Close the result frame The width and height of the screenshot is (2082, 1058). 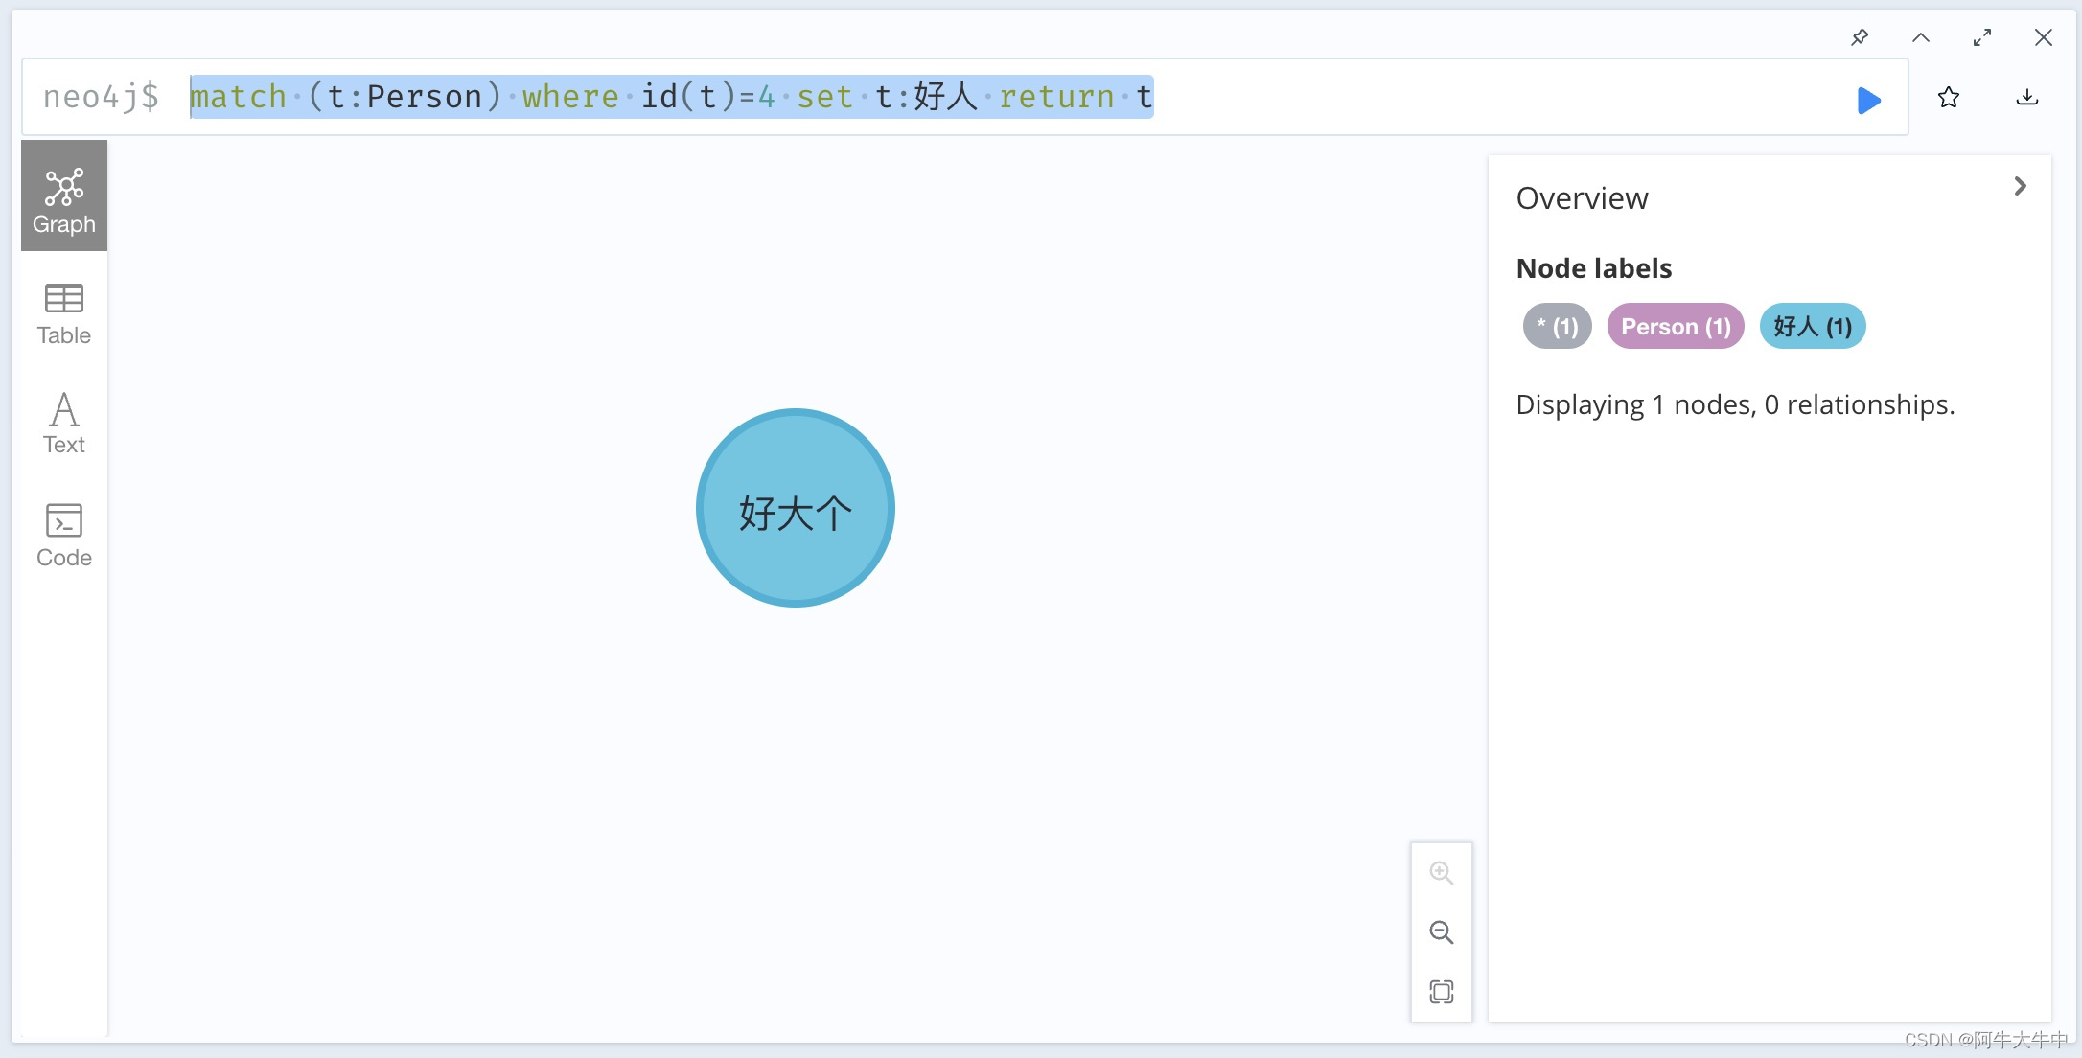point(2043,37)
